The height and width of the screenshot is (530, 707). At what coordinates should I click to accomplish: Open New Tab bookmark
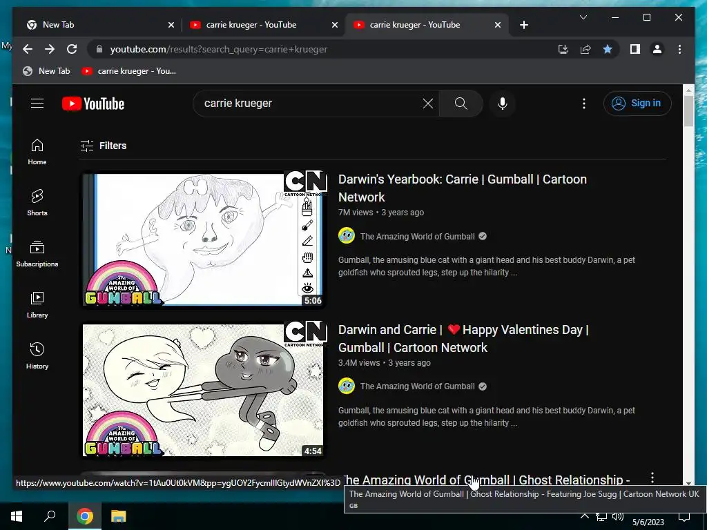point(47,71)
